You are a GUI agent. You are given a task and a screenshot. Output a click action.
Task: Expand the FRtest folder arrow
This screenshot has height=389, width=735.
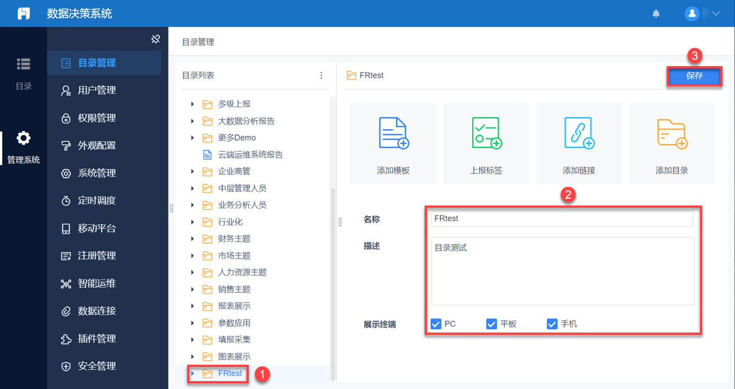pos(192,373)
